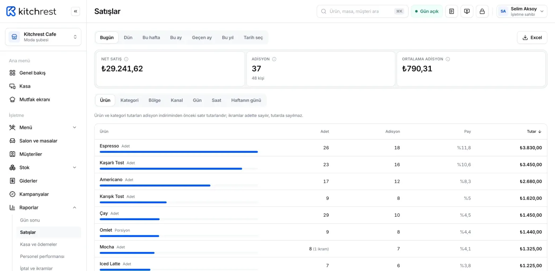Image resolution: width=555 pixels, height=271 pixels.
Task: Click the monitor display icon in header
Action: 467,11
